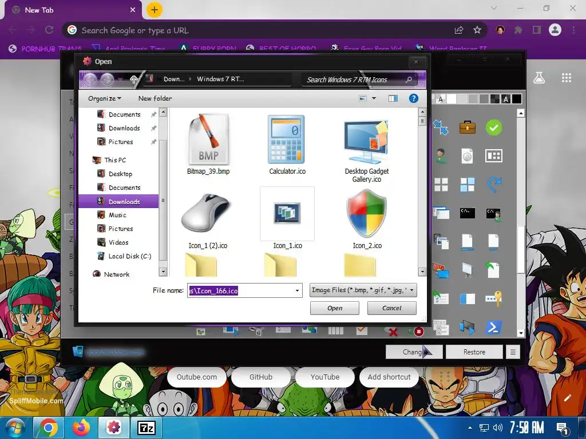Select the password key icon in grid
The image size is (586, 439).
[x=494, y=298]
